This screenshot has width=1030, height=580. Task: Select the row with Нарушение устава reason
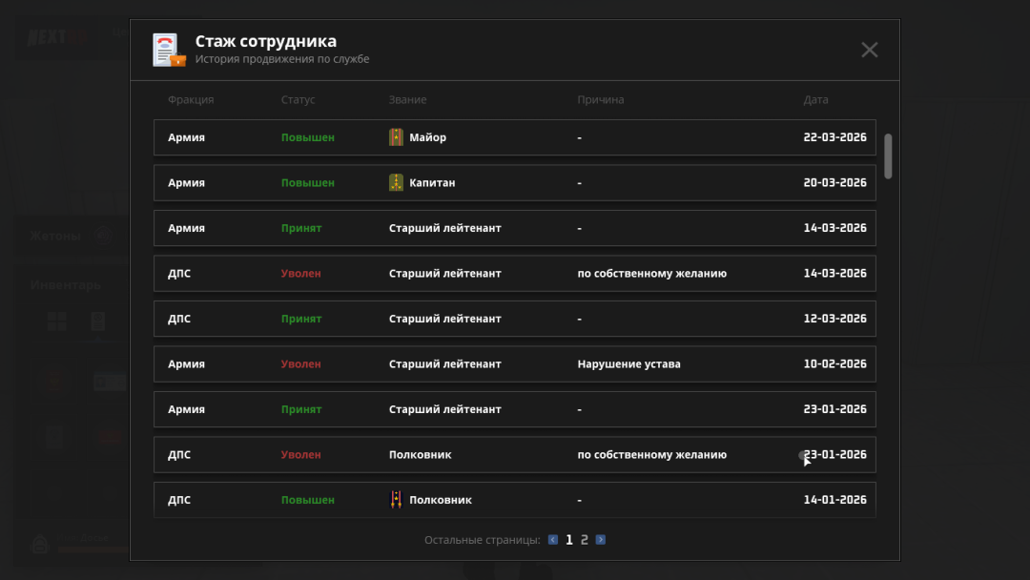[515, 363]
